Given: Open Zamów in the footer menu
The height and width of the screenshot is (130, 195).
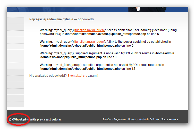Looking at the screenshot, I should point(107,119).
